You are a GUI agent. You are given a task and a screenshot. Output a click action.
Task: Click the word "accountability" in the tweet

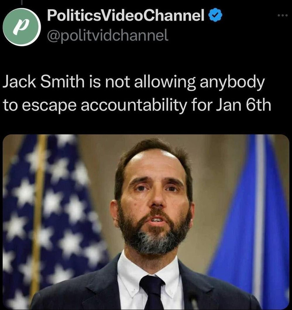point(134,106)
